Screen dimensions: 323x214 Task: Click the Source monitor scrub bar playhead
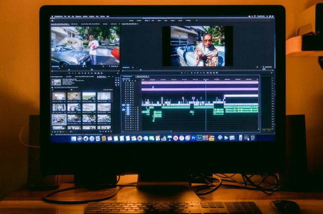click(69, 70)
